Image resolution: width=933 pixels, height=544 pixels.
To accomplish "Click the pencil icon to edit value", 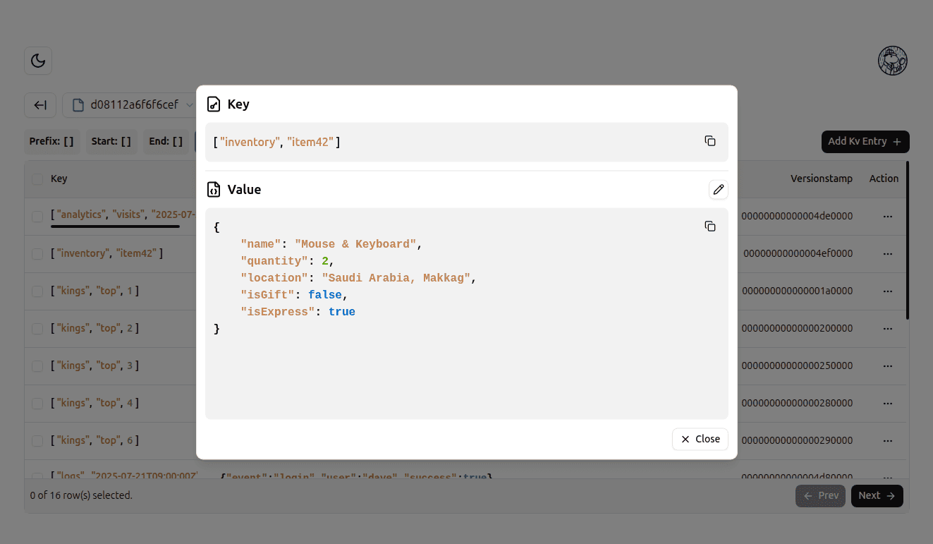I will pos(718,189).
